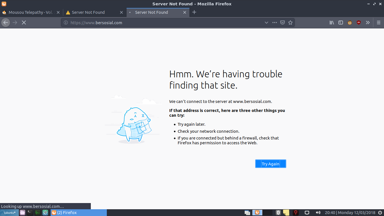Toggle the sidebars button
384x216 pixels.
(341, 22)
